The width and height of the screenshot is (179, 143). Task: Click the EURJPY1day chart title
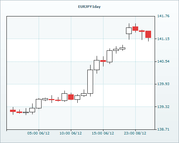pos(89,7)
